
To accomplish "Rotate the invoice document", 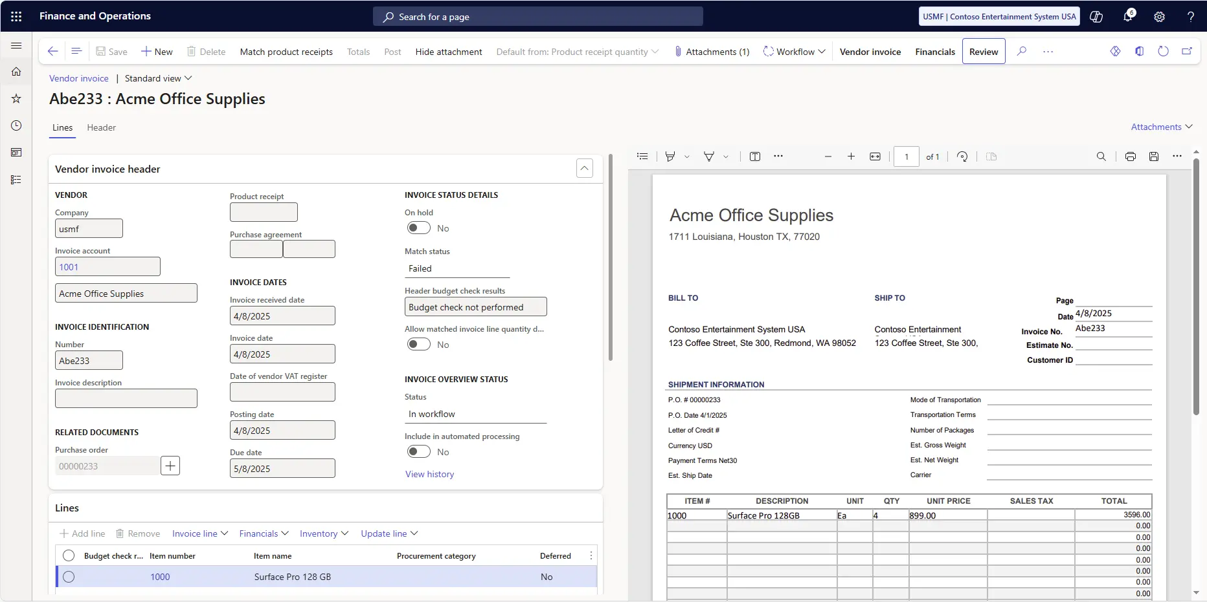I will (x=962, y=156).
